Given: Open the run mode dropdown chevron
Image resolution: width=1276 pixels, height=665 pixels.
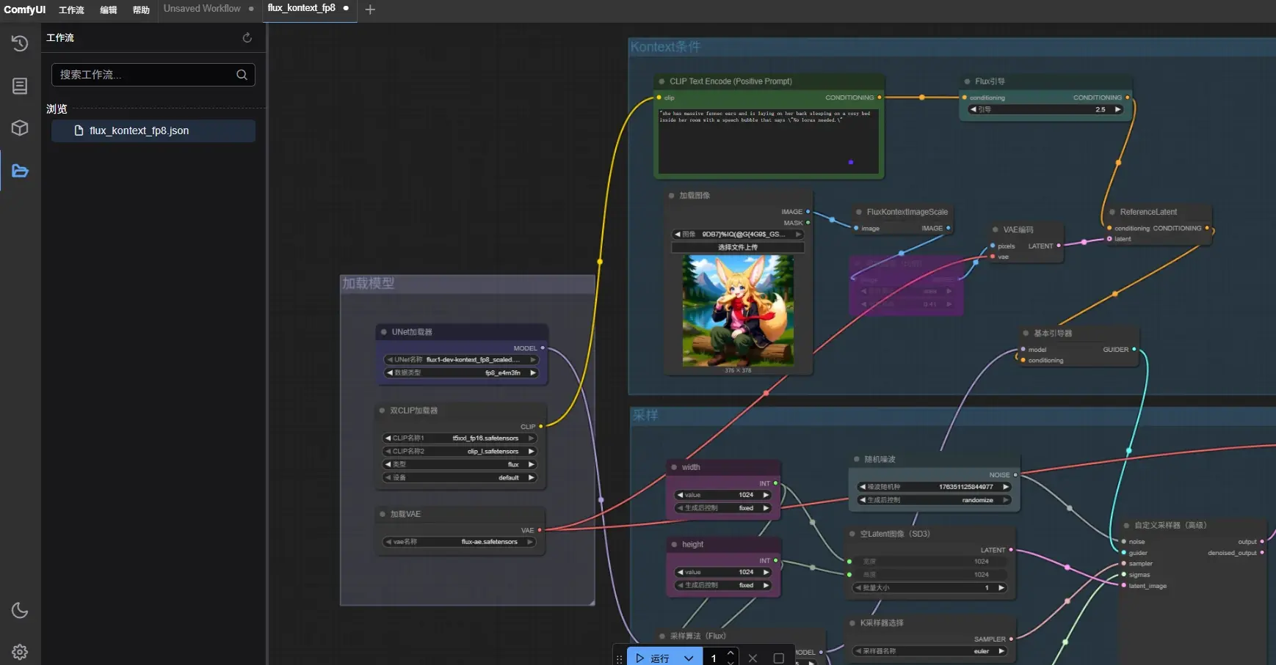Looking at the screenshot, I should pyautogui.click(x=689, y=658).
